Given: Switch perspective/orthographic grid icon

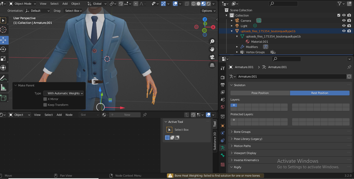Looking at the screenshot, I should pos(212,65).
